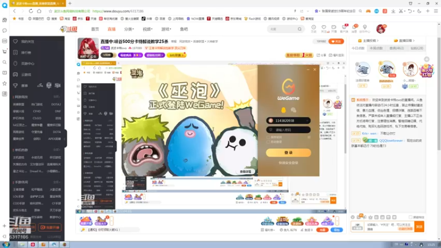The image size is (441, 248).
Task: Click the search magnifier in Douyu search box
Action: 299,29
